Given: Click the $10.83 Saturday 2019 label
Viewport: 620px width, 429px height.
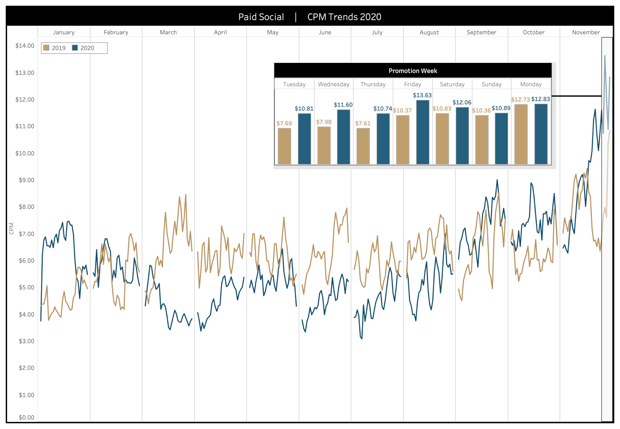Looking at the screenshot, I should (x=442, y=109).
